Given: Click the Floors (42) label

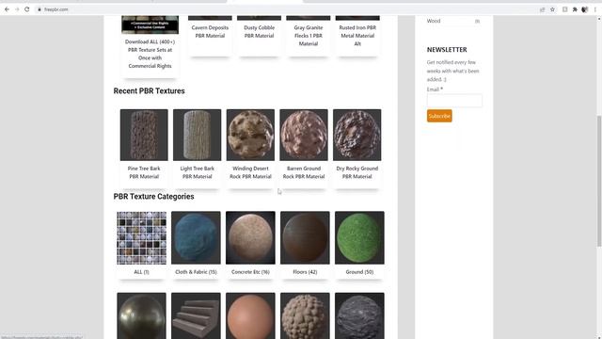Looking at the screenshot, I should (305, 272).
